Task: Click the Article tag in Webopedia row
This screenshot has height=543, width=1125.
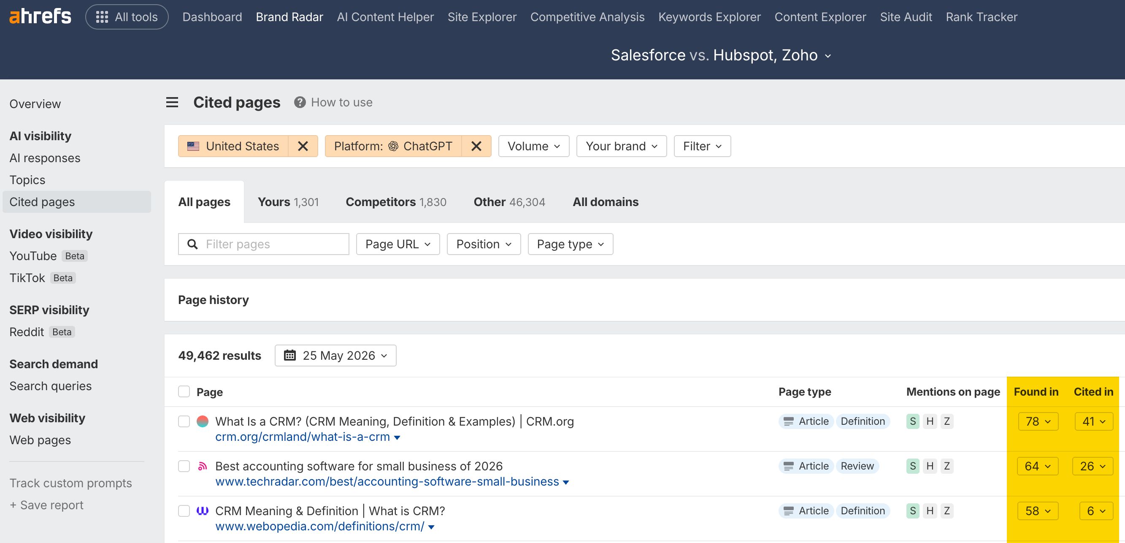Action: pyautogui.click(x=806, y=510)
